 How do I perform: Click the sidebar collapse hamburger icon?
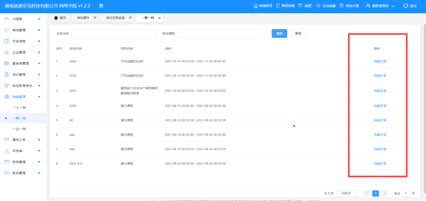click(101, 6)
